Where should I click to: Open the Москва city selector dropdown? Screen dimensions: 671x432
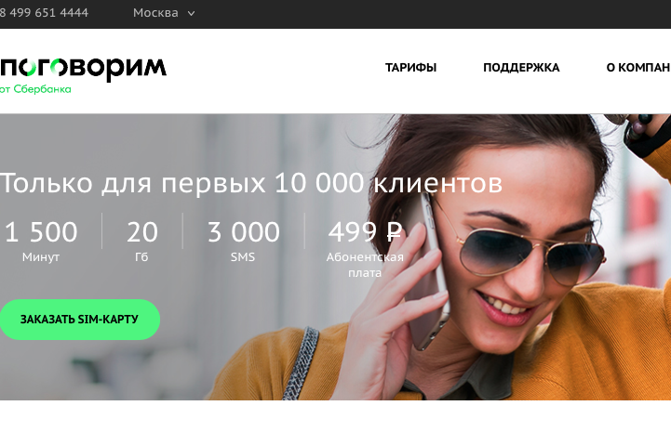tap(164, 13)
